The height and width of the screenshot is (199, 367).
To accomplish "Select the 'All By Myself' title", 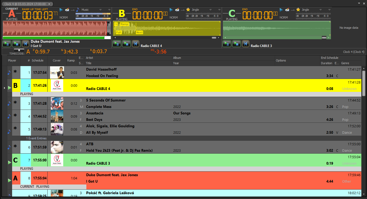I will point(97,132).
